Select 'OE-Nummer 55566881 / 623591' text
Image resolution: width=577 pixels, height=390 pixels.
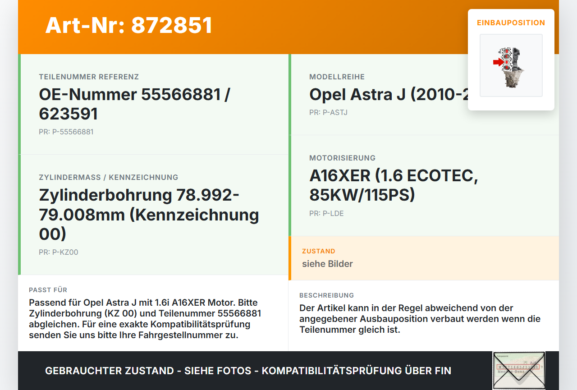[x=134, y=104]
